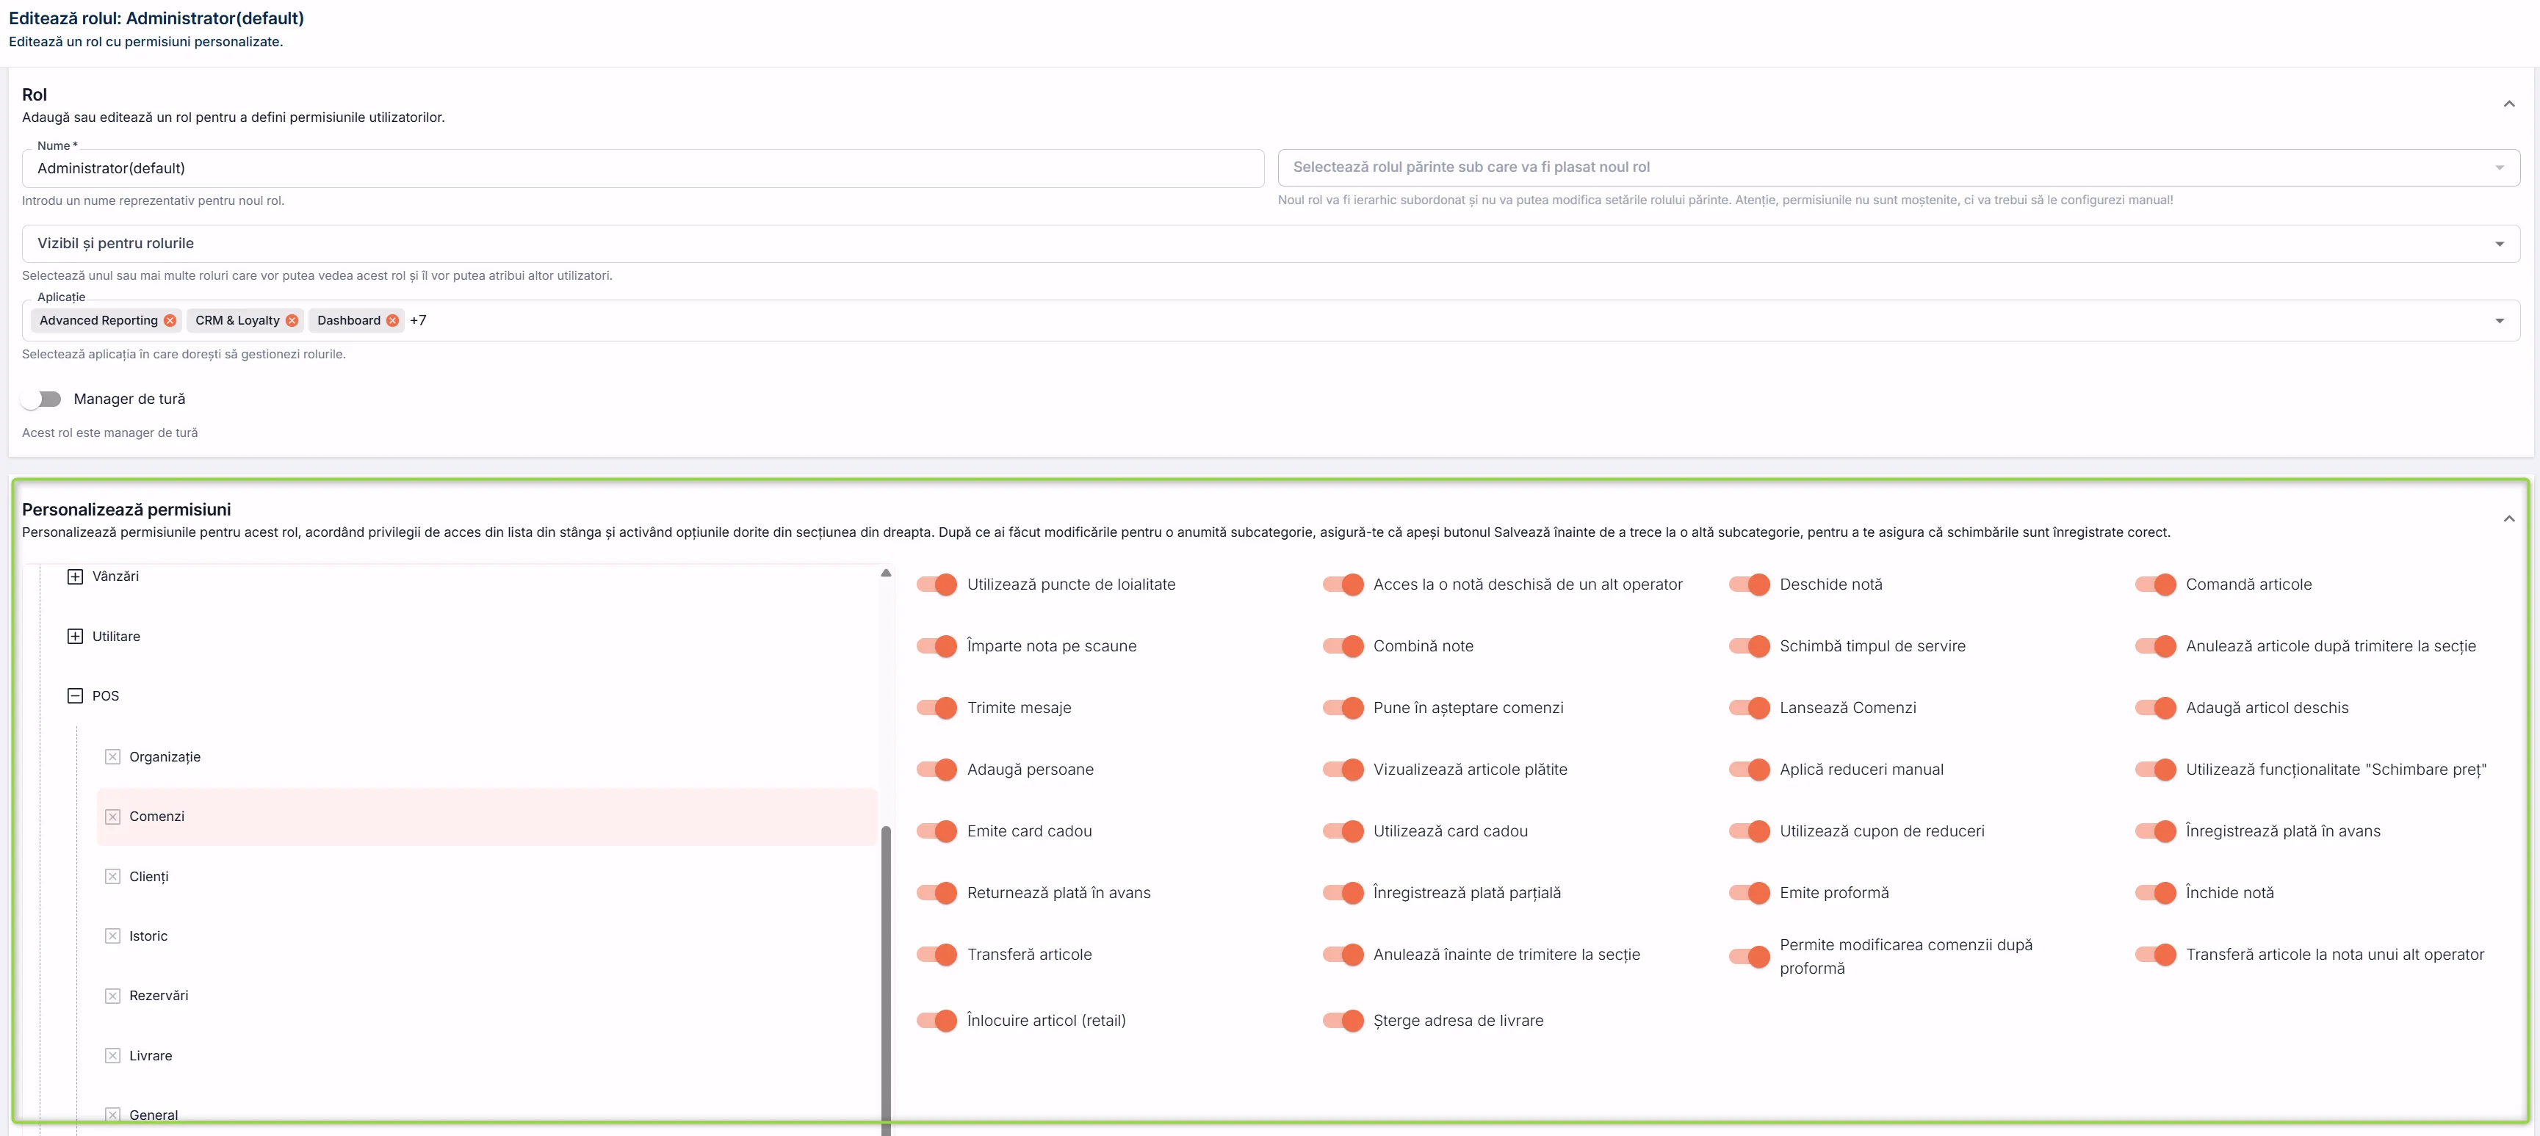The image size is (2540, 1136).
Task: Click the Nume input field
Action: (643, 169)
